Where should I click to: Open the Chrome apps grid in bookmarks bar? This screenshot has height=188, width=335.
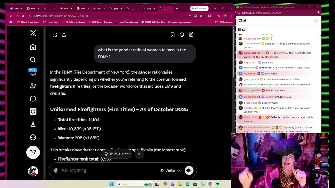[x=10, y=22]
